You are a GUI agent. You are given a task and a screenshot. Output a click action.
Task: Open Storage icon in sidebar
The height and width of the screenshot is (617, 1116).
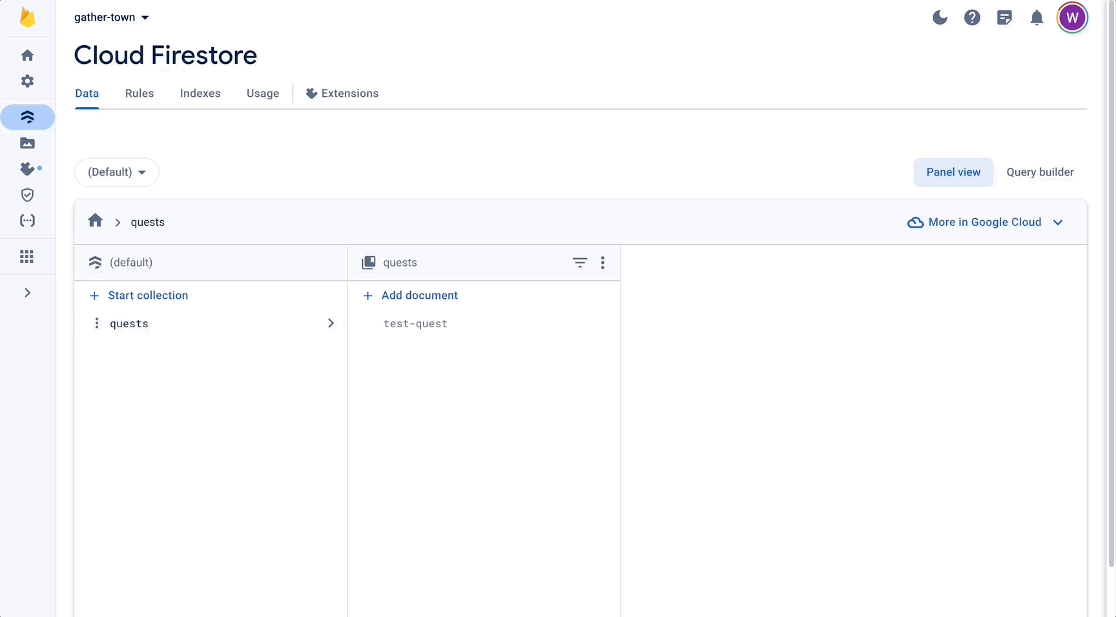[x=27, y=143]
